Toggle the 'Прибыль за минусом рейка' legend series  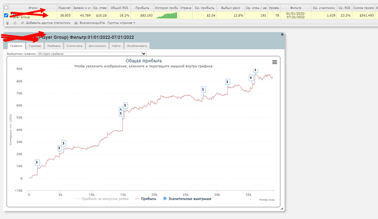pyautogui.click(x=102, y=199)
